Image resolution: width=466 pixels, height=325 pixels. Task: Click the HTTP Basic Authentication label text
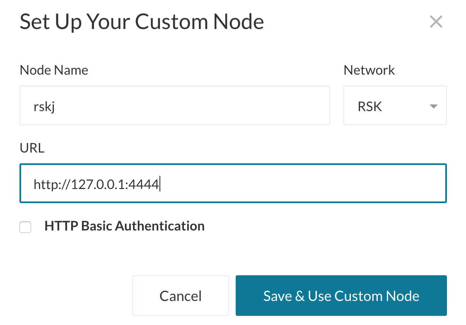pyautogui.click(x=124, y=226)
